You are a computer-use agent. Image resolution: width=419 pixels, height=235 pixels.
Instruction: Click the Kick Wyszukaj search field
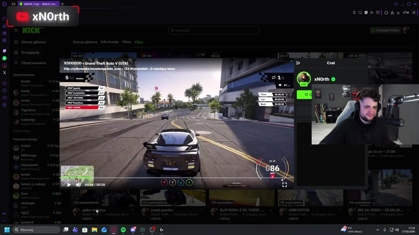pos(214,30)
